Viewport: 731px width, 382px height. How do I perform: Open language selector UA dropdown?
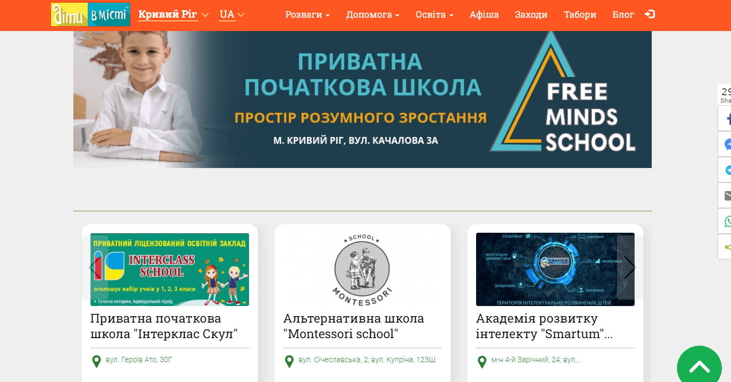click(x=232, y=14)
